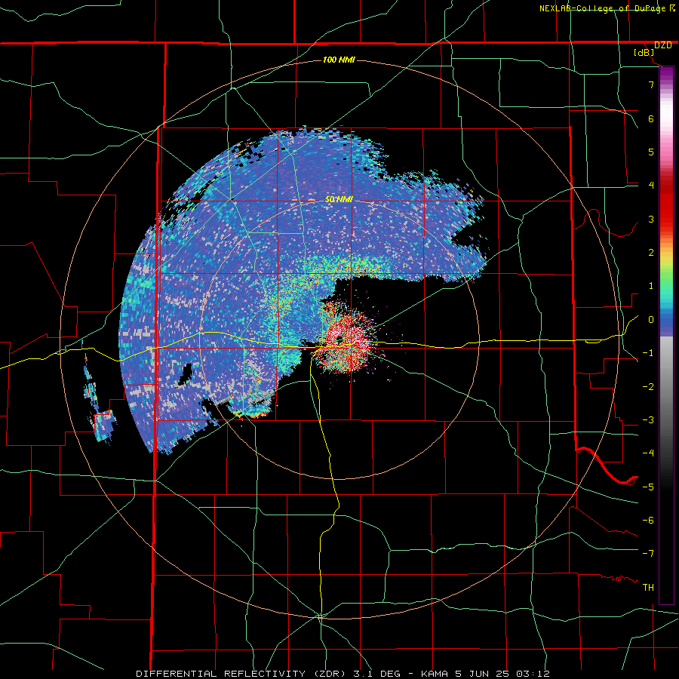Click the 50 NMI range ring label
Viewport: 679px width, 679px height.
click(x=339, y=200)
